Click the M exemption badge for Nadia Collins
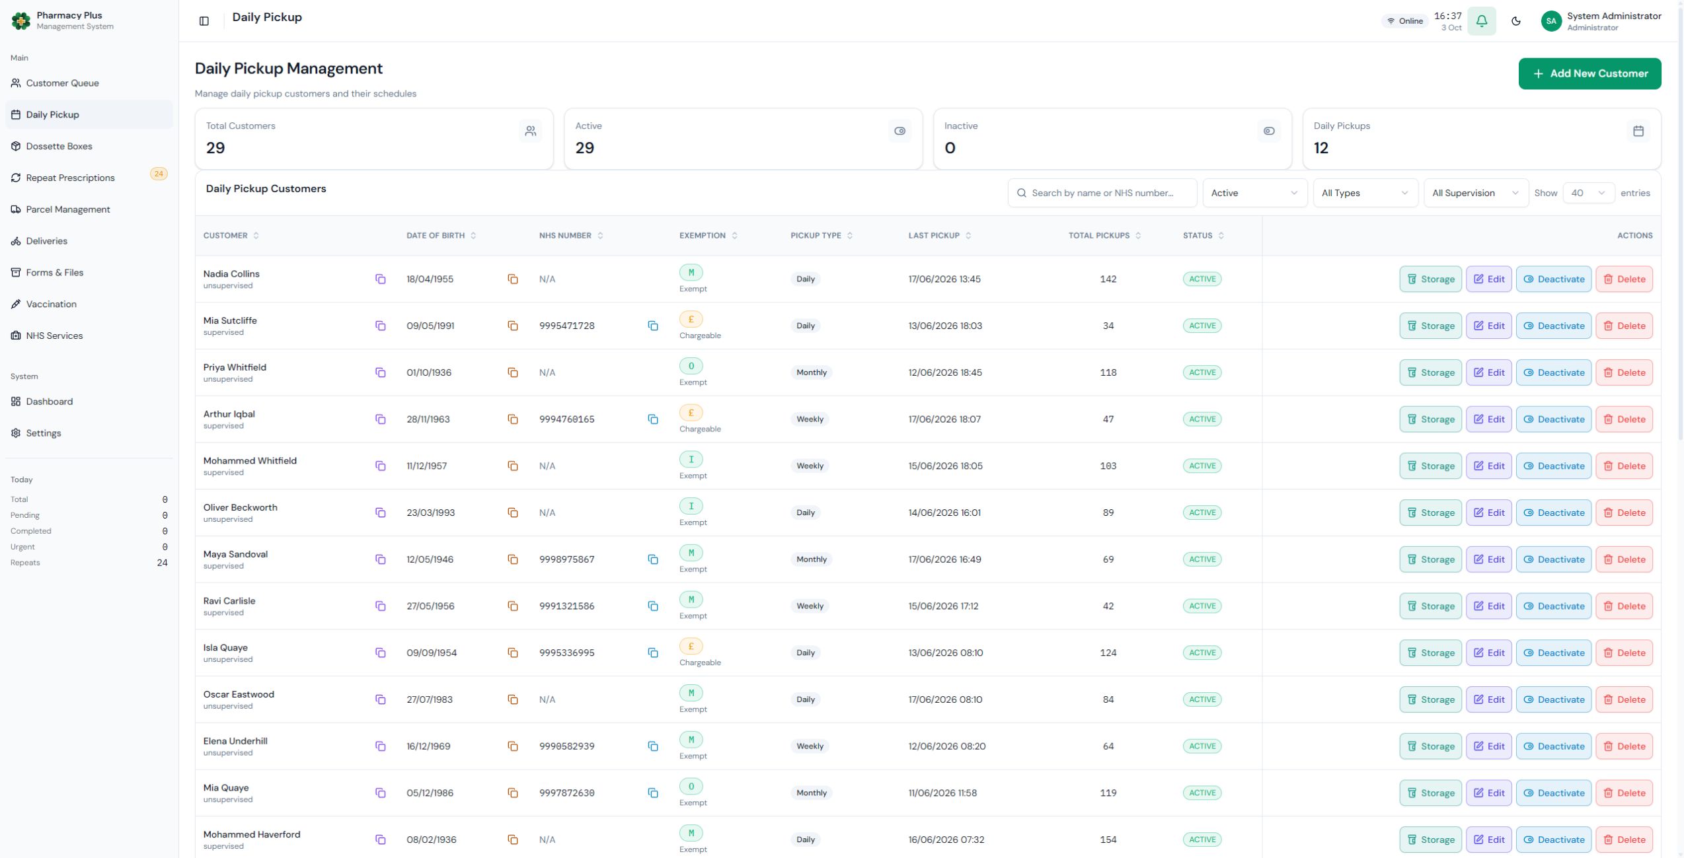Image resolution: width=1684 pixels, height=858 pixels. click(691, 273)
